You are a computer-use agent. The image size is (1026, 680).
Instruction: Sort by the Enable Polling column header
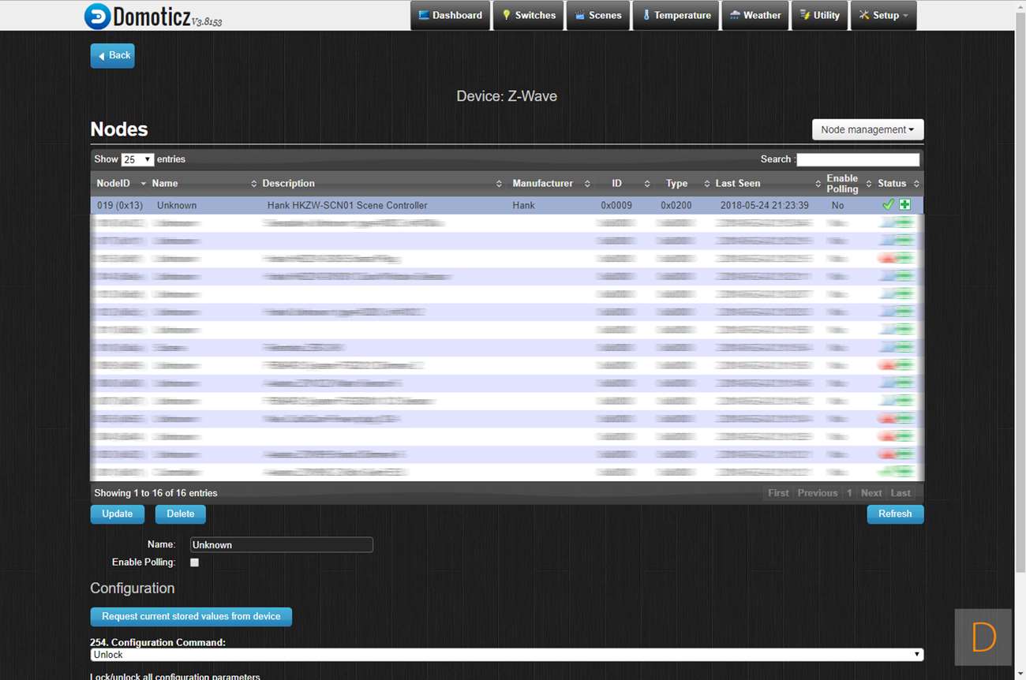pos(848,184)
